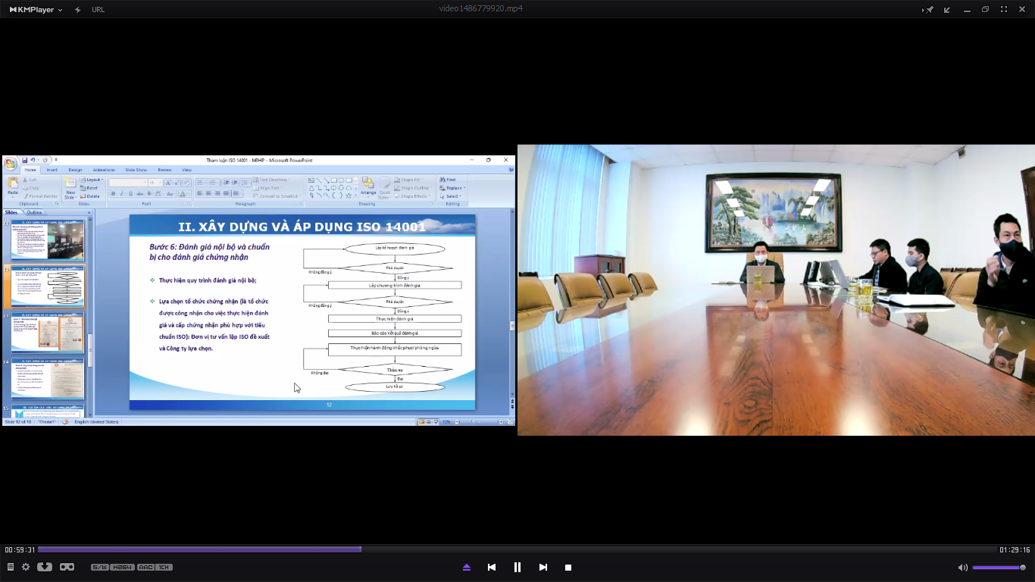The image size is (1035, 582).
Task: Click the H264 video codec badge
Action: pos(123,567)
